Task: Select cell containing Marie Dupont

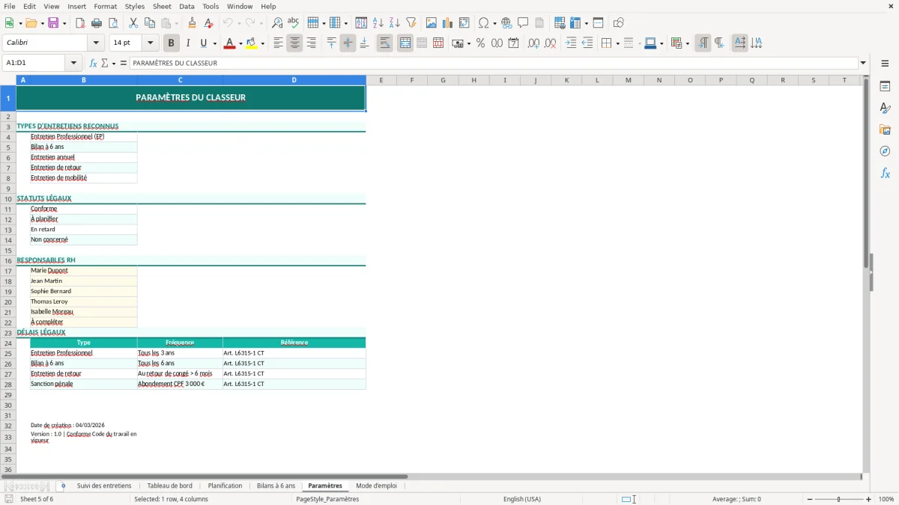Action: [83, 271]
